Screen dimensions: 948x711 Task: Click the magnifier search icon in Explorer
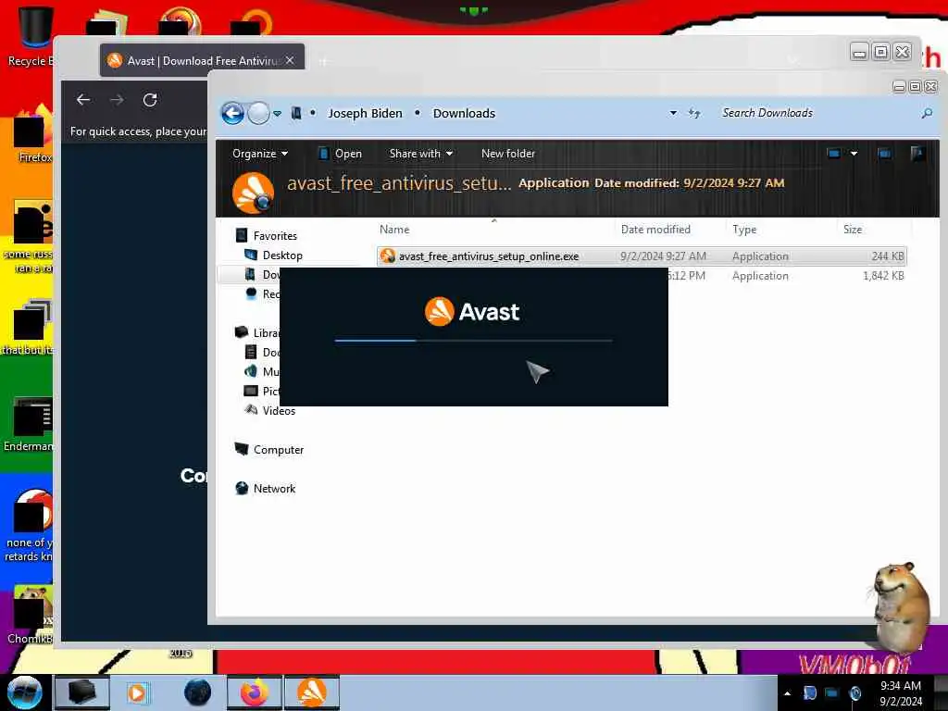tap(926, 113)
